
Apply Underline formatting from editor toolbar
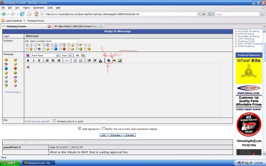(39, 60)
